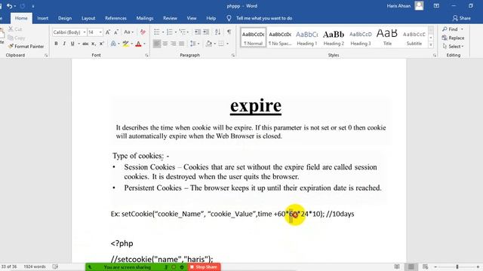Shrink font size with the smaller A icon
The height and width of the screenshot is (271, 483).
[116, 32]
